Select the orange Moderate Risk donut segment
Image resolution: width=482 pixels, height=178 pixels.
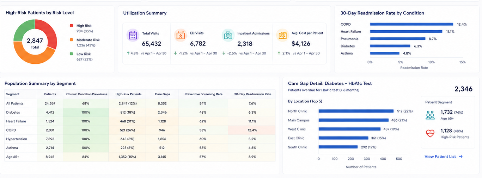click(35, 57)
